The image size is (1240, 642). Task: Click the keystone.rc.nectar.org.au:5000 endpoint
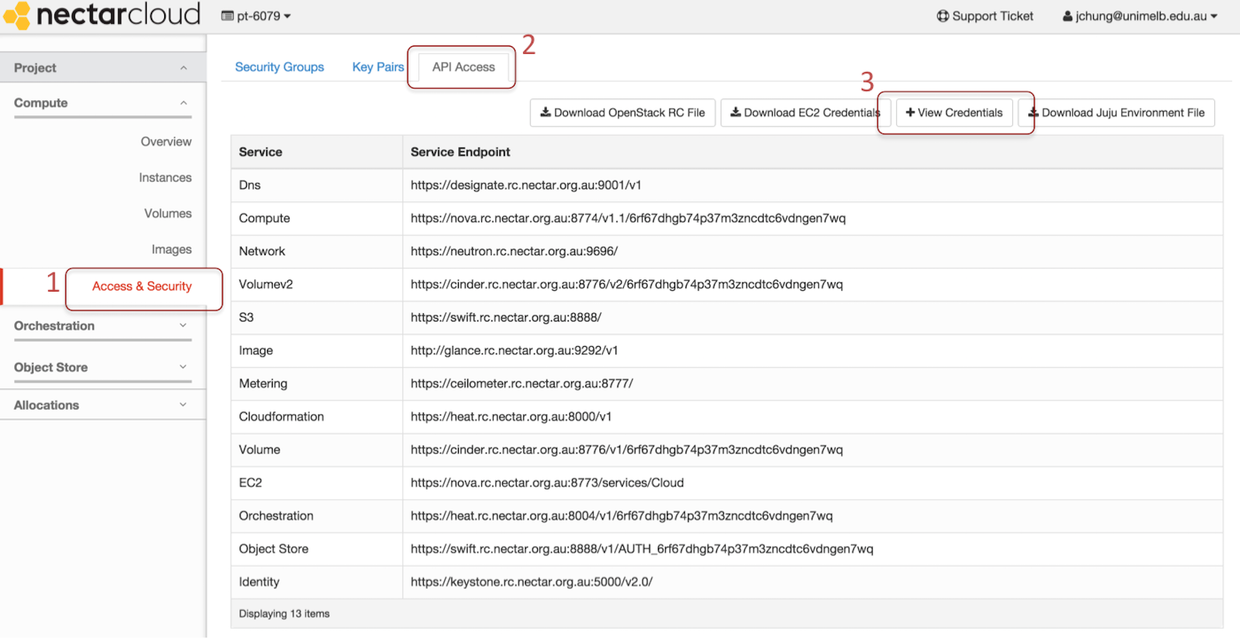pyautogui.click(x=531, y=582)
